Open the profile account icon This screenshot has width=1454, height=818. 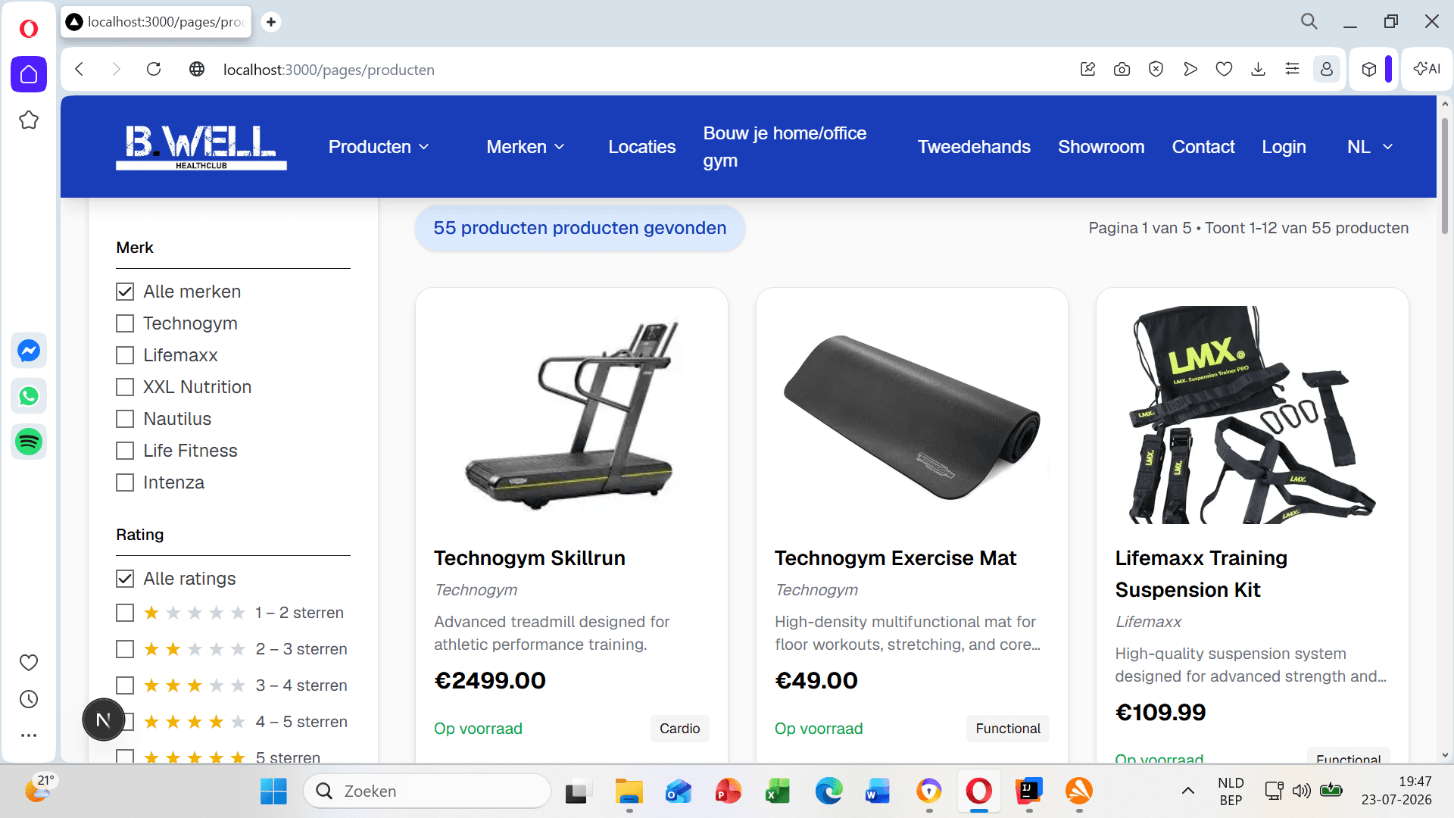click(1327, 70)
